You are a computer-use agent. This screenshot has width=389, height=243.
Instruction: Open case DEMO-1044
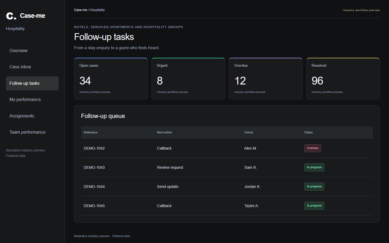[94, 187]
